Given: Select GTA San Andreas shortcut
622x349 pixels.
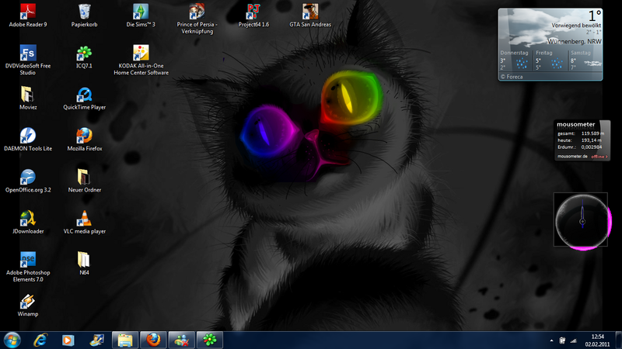Looking at the screenshot, I should tap(310, 16).
